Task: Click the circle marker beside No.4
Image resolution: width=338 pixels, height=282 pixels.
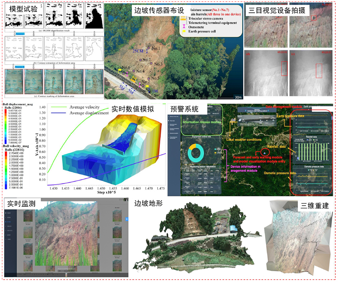Action: coord(134,71)
